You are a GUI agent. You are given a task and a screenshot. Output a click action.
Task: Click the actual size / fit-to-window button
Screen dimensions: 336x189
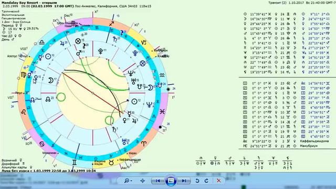[x=142, y=181]
